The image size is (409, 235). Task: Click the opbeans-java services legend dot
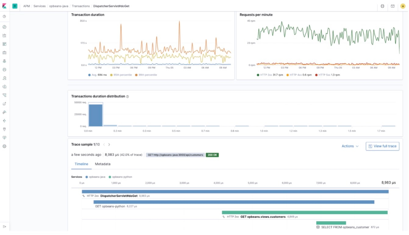(x=87, y=177)
